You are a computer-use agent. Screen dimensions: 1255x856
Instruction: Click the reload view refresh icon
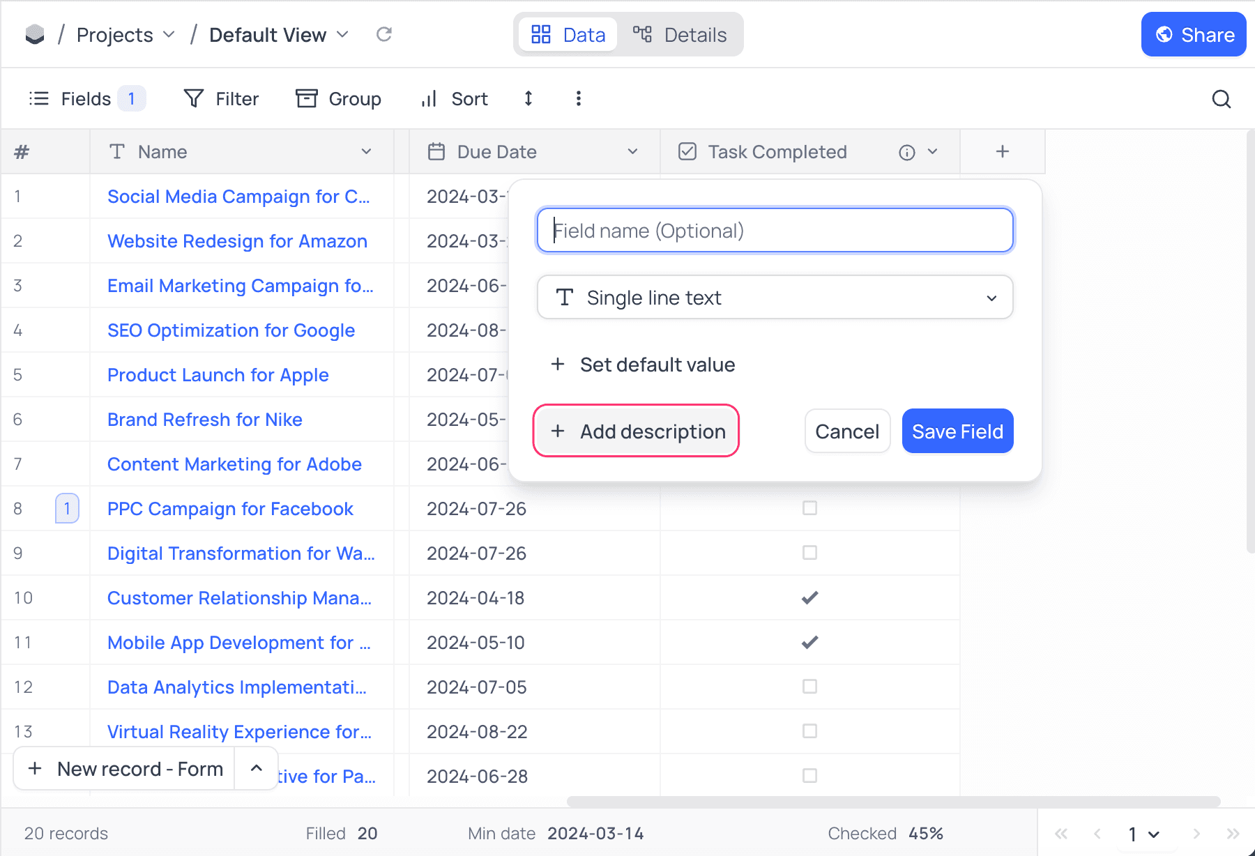(384, 34)
